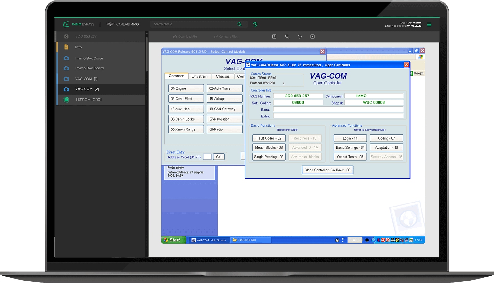Open the search history clock icon
The height and width of the screenshot is (283, 494).
click(x=255, y=24)
